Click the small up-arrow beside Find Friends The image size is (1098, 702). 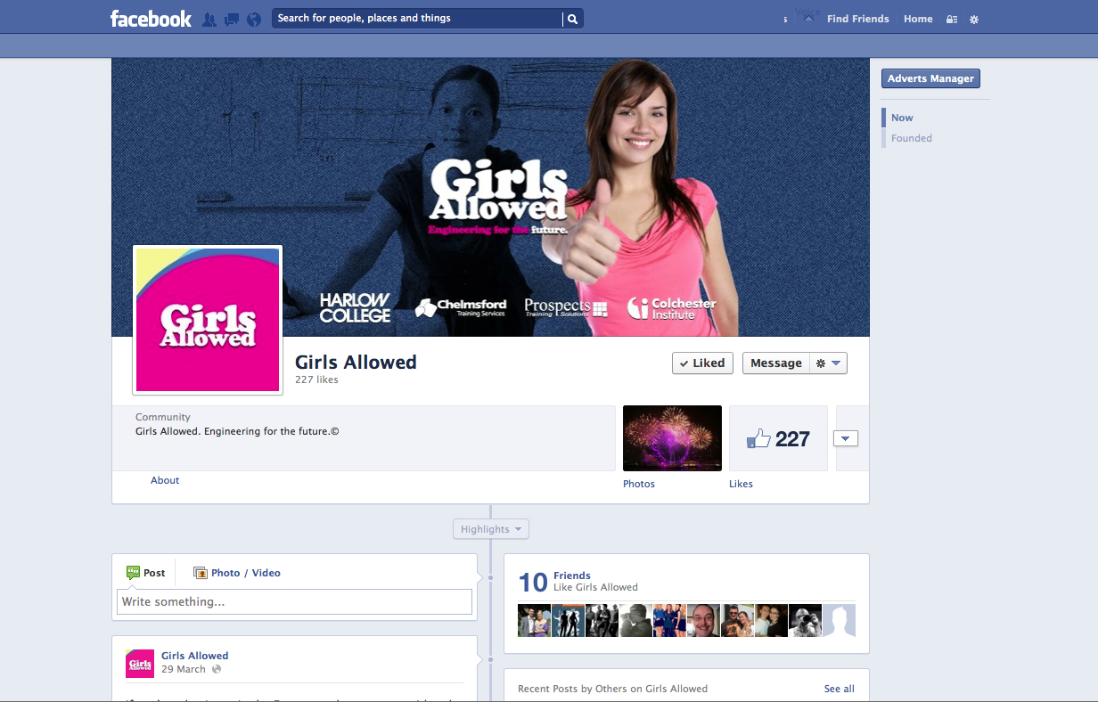[808, 19]
